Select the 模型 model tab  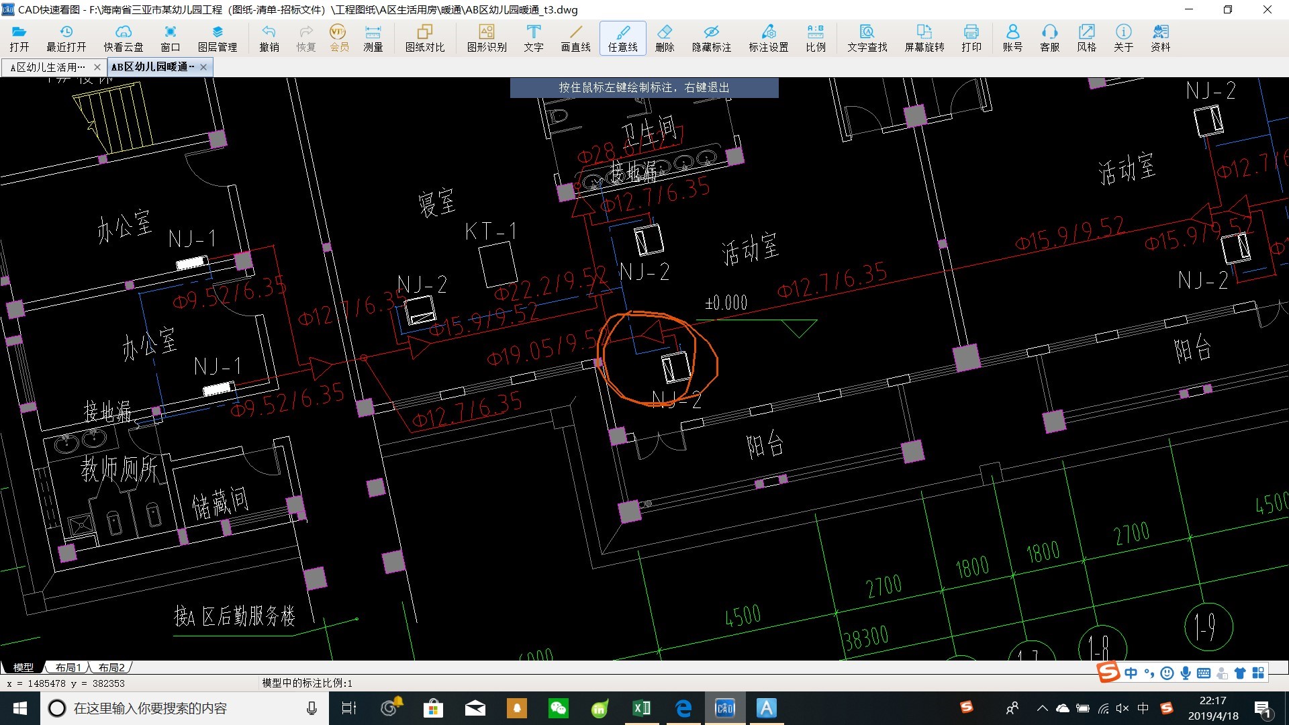pyautogui.click(x=23, y=667)
